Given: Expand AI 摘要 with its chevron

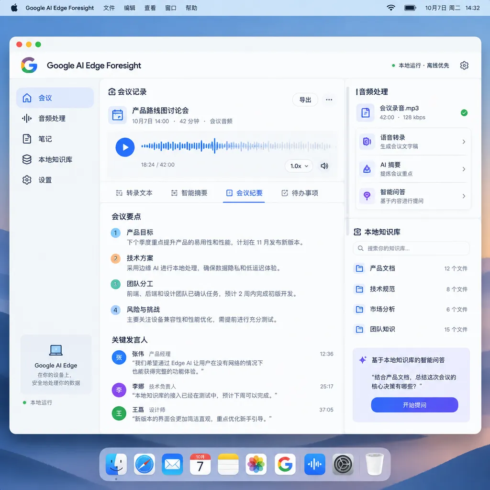Looking at the screenshot, I should [464, 169].
